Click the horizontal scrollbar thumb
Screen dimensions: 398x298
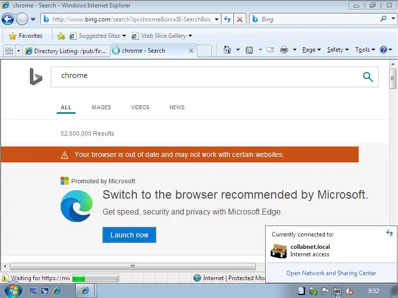click(x=133, y=266)
